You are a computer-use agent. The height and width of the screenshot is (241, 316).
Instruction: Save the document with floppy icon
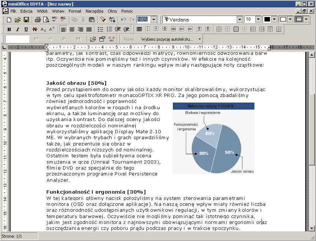point(26,20)
